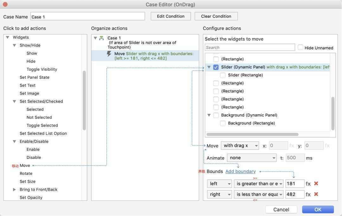Viewport: 342px width, 216px height.
Task: Open fx editor for right boundary value 482
Action: coord(308,194)
